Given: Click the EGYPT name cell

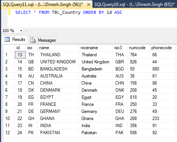Looking at the screenshot, I should point(58,97).
